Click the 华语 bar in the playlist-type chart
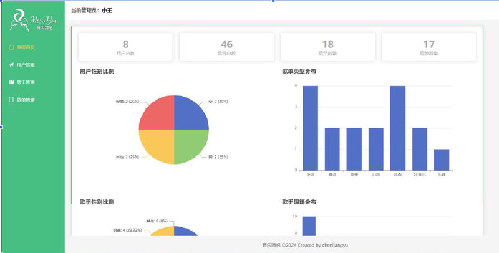Viewport: 499px width, 253px height. [310, 128]
